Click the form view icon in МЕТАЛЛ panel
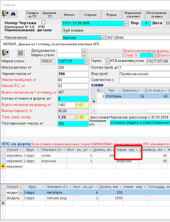The width and height of the screenshot is (170, 222). pyautogui.click(x=20, y=53)
